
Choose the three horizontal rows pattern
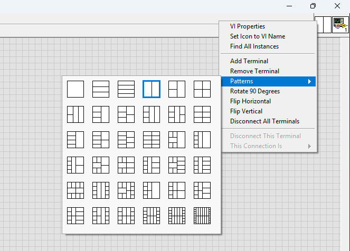(x=101, y=89)
